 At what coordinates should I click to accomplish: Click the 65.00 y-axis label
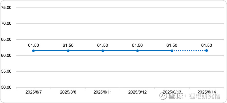tap(6, 39)
